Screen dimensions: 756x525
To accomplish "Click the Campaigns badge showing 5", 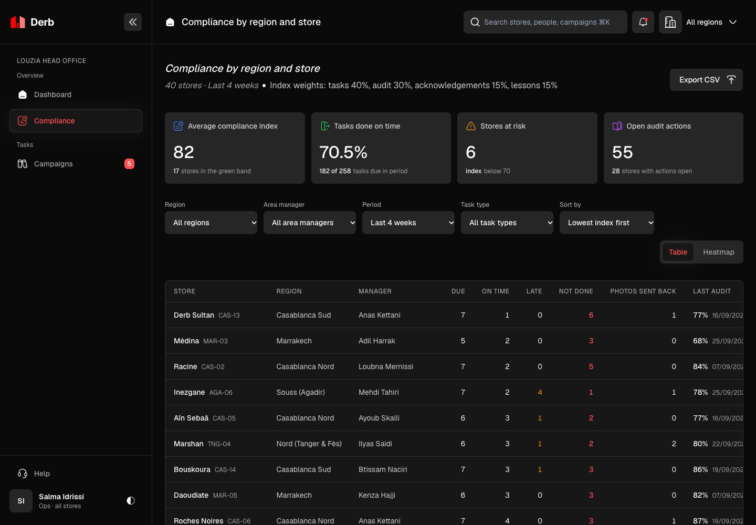I will (x=129, y=164).
